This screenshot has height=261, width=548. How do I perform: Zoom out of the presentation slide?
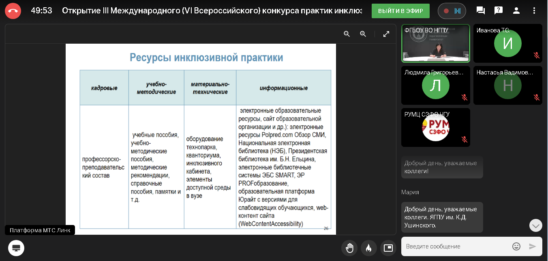coord(347,34)
